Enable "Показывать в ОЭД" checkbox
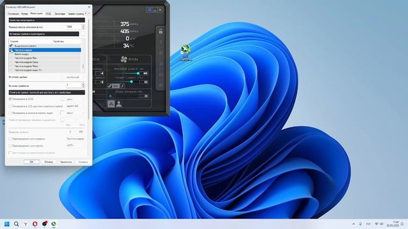The width and height of the screenshot is (408, 229). (10, 99)
